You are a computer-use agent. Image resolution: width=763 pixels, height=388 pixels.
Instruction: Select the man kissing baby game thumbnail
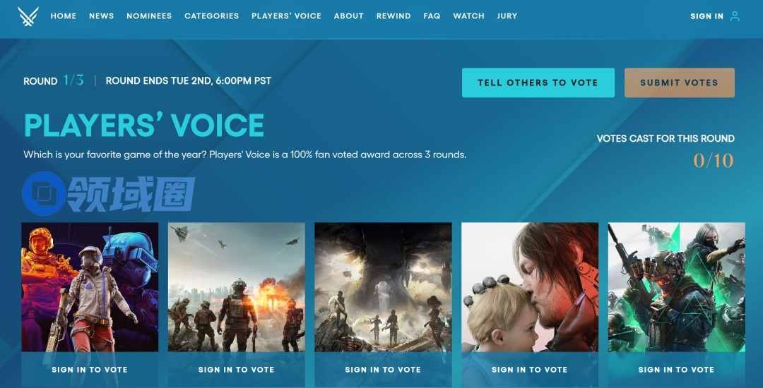530,287
